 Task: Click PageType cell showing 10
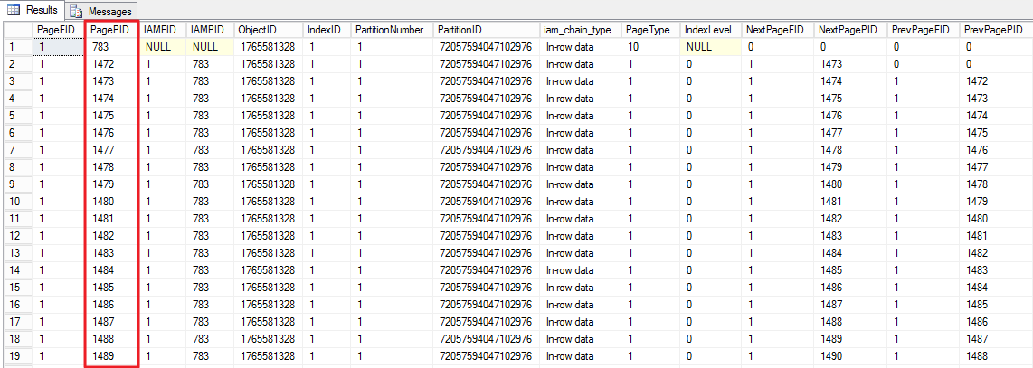point(651,47)
